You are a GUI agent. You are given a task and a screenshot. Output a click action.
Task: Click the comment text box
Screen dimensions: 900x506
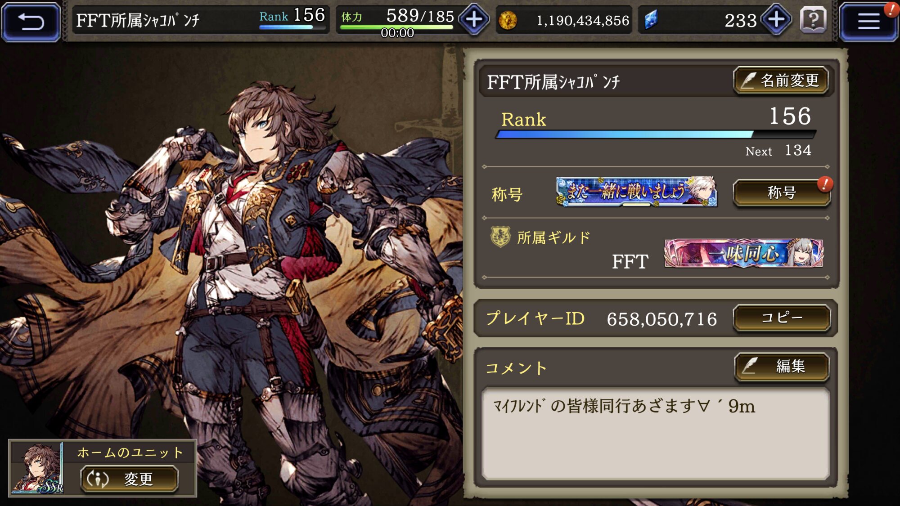tap(656, 434)
